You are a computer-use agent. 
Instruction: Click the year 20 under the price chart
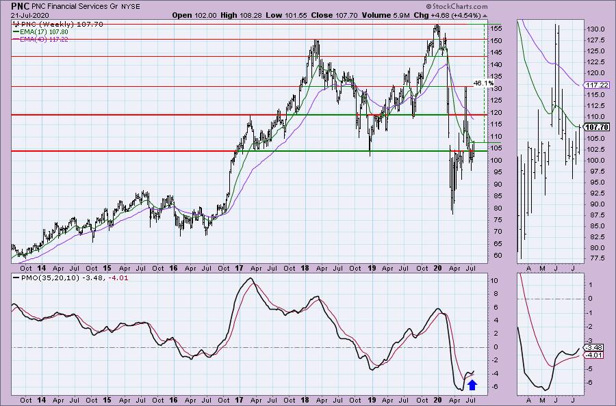(x=437, y=269)
